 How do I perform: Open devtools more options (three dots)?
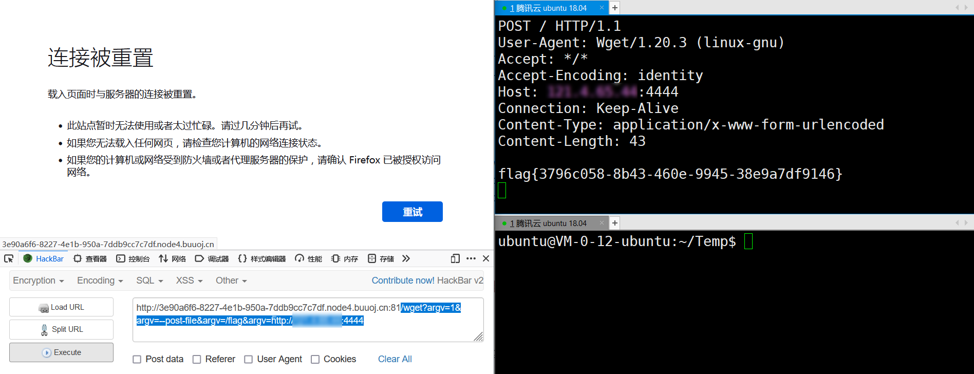click(x=471, y=258)
